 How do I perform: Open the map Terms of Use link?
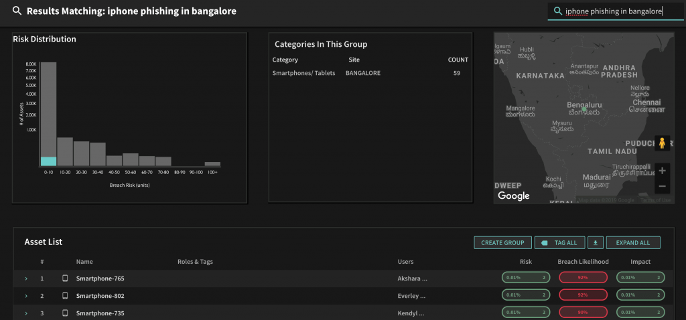click(x=655, y=200)
